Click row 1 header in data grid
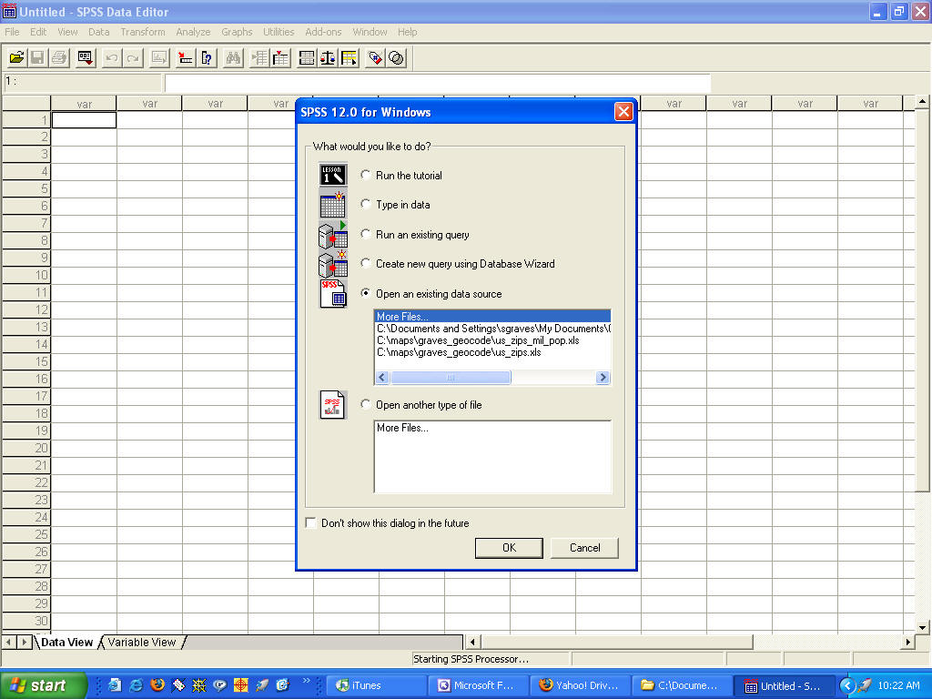 26,120
